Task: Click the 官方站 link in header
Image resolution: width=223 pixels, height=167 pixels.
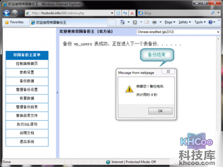Action: pos(105,31)
